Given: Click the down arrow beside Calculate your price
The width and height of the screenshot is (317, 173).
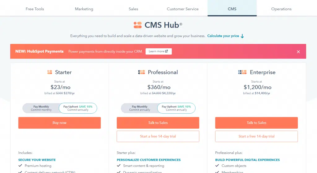Looking at the screenshot, I should pos(242,36).
